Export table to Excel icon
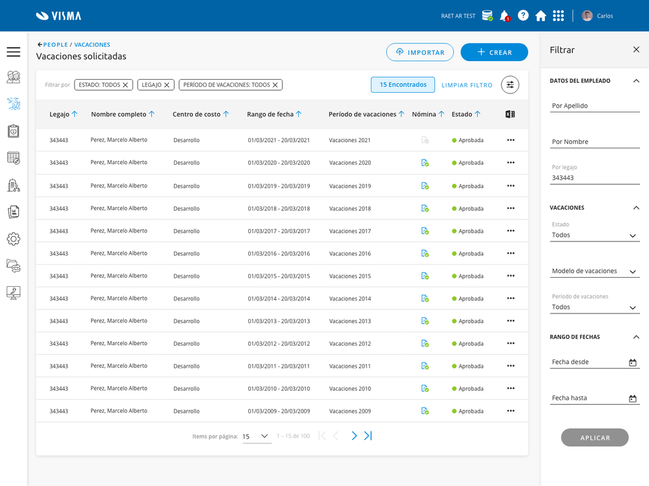Viewport: 649px width, 486px height. [x=510, y=114]
